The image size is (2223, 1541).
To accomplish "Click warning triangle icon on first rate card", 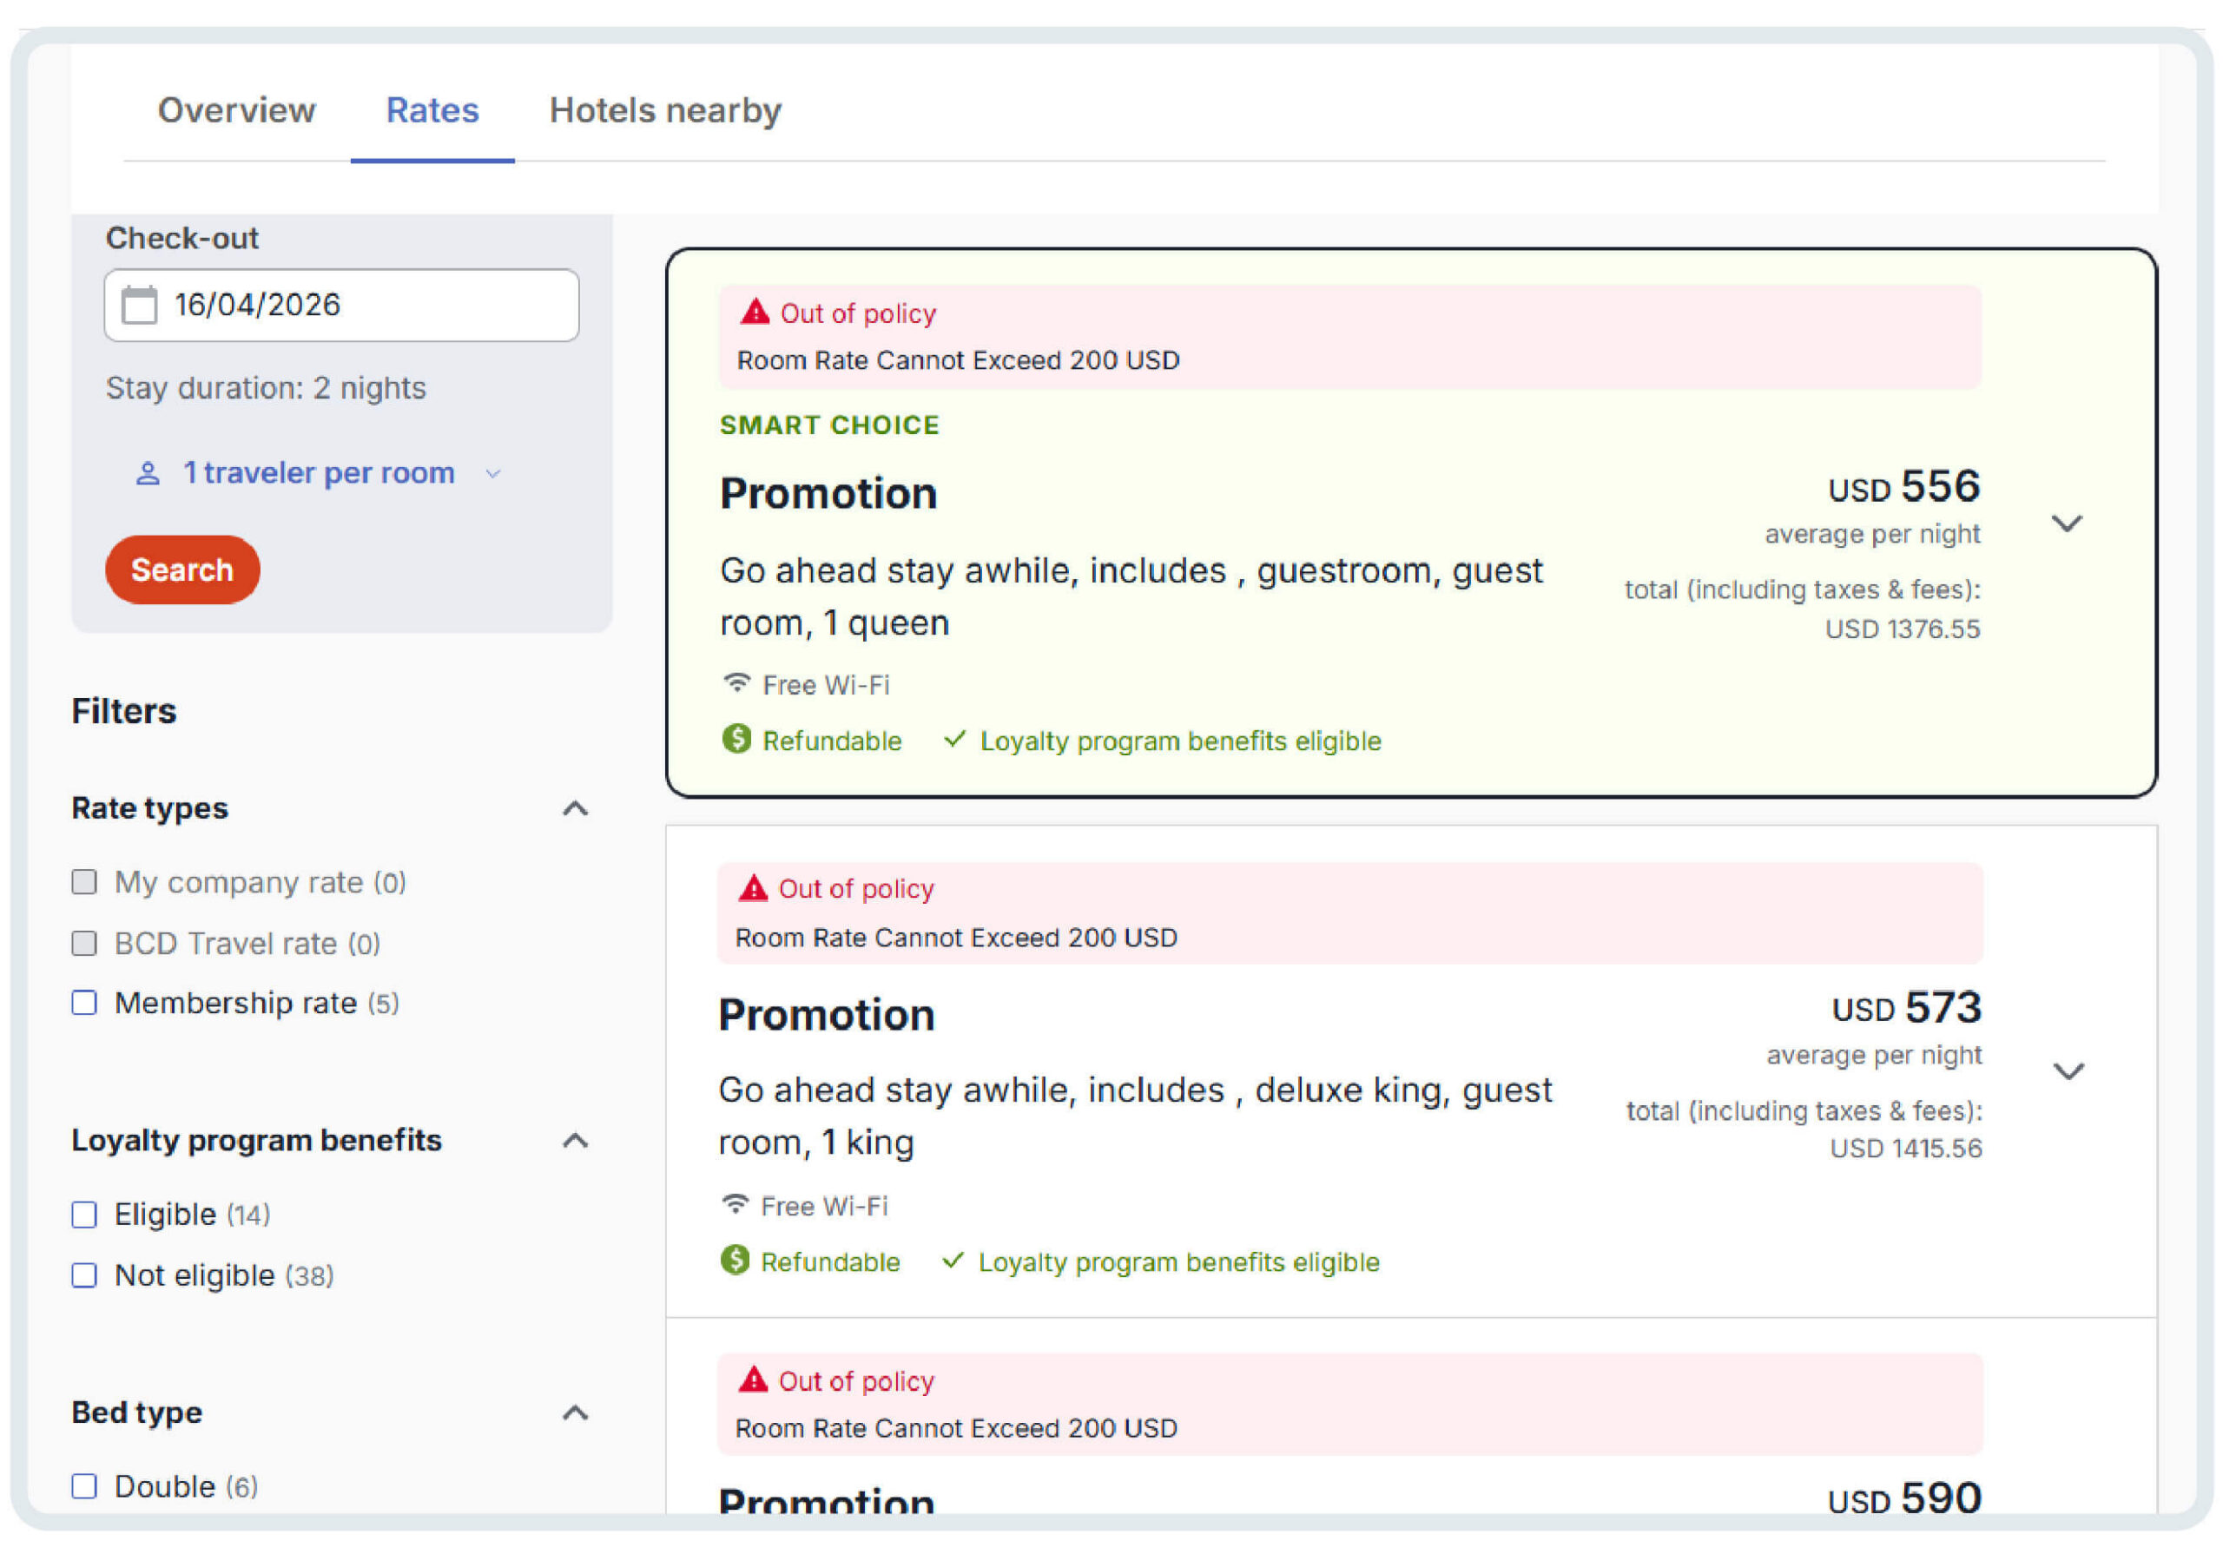I will pos(755,312).
